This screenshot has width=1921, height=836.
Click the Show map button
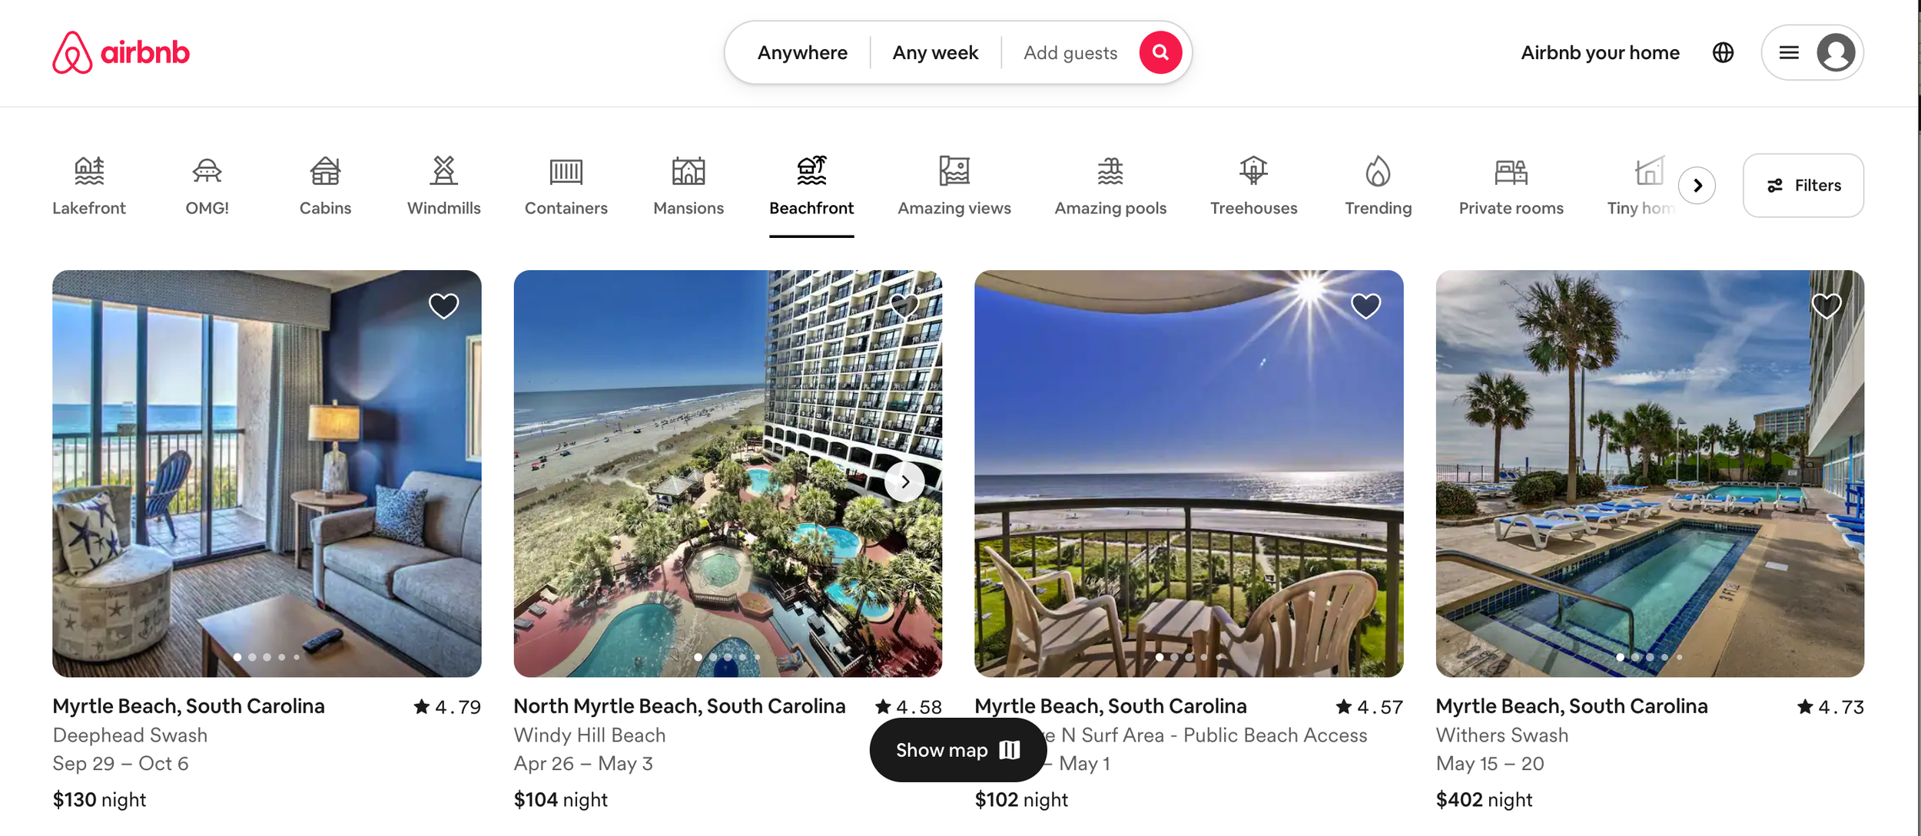[957, 750]
